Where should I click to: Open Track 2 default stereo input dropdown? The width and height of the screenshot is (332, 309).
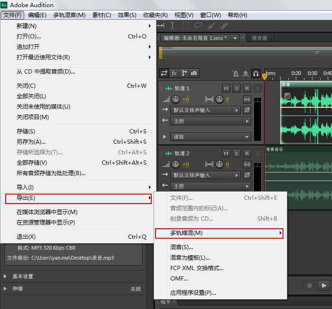pos(205,175)
